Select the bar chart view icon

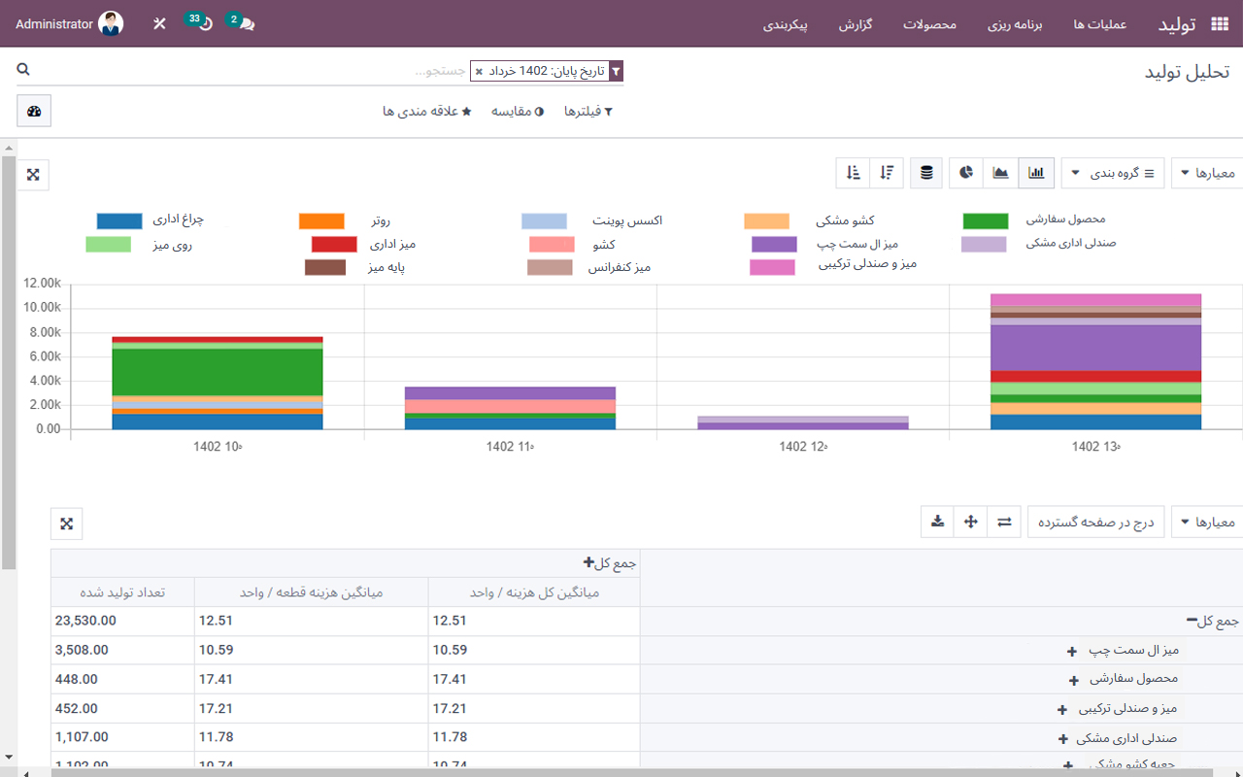[1035, 172]
